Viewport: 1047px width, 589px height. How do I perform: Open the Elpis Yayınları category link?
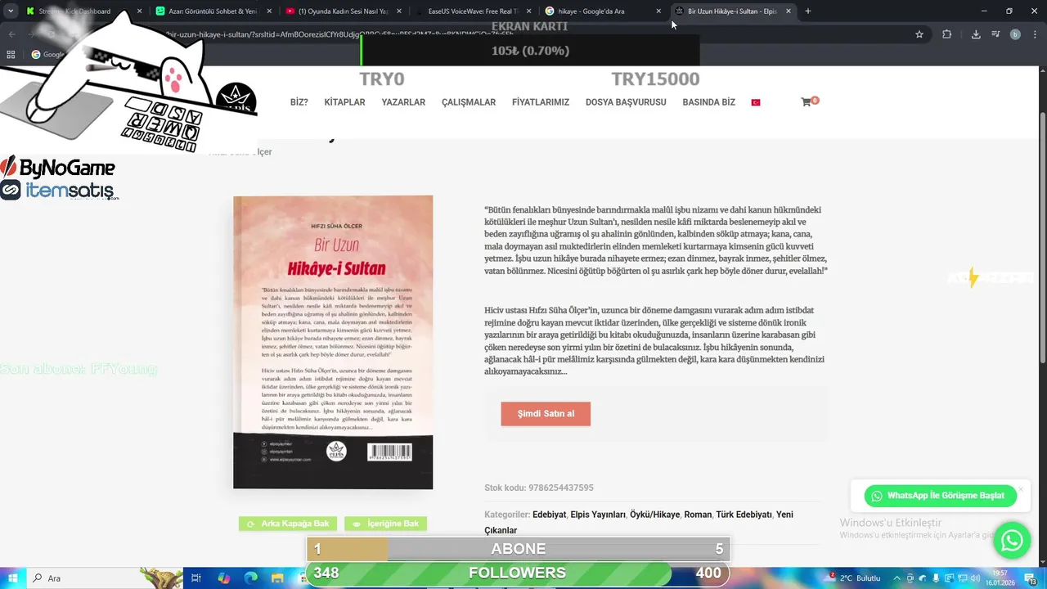click(598, 515)
